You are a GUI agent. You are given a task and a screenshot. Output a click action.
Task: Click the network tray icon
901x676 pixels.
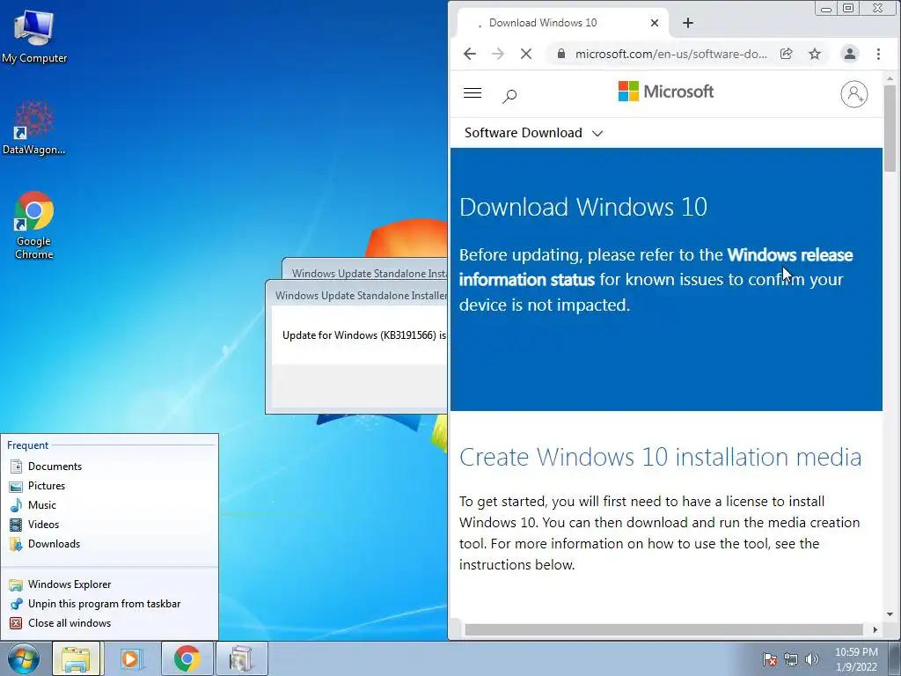(x=791, y=659)
